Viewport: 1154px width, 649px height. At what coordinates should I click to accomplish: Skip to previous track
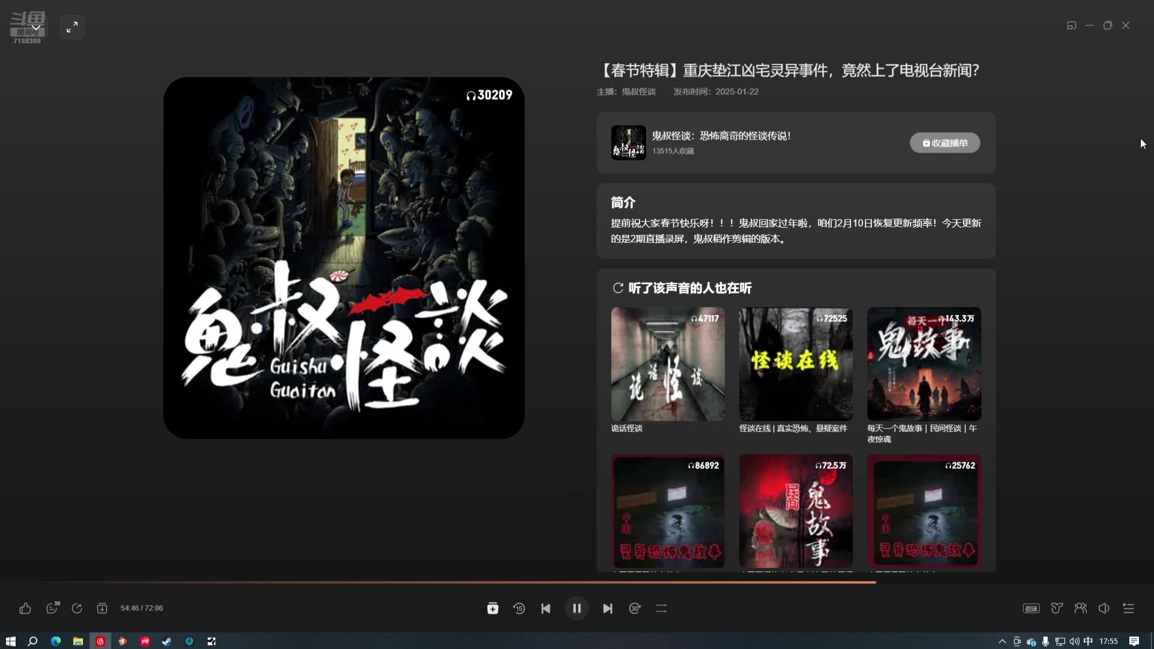tap(546, 609)
